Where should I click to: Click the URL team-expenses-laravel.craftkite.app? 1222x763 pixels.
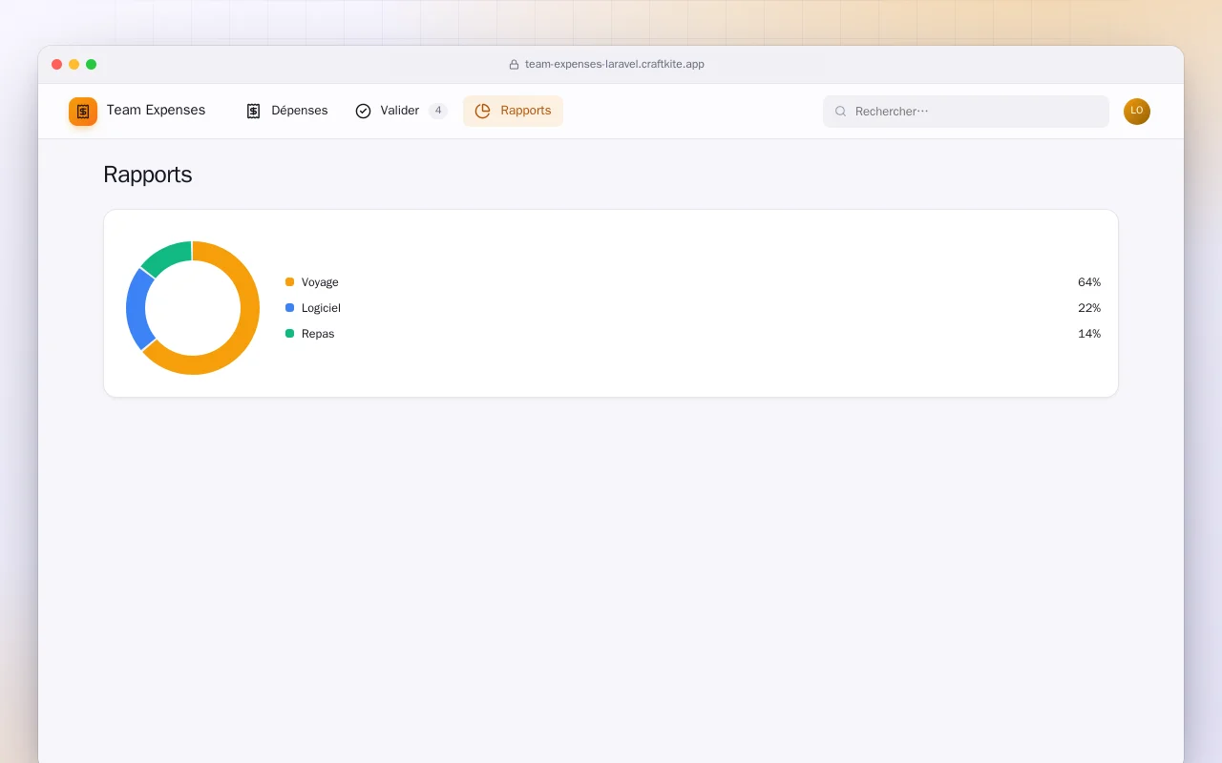tap(615, 65)
